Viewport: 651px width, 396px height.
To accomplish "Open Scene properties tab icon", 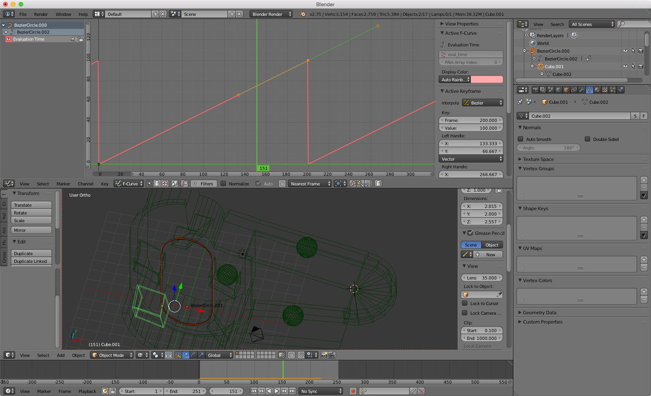I will 551,90.
